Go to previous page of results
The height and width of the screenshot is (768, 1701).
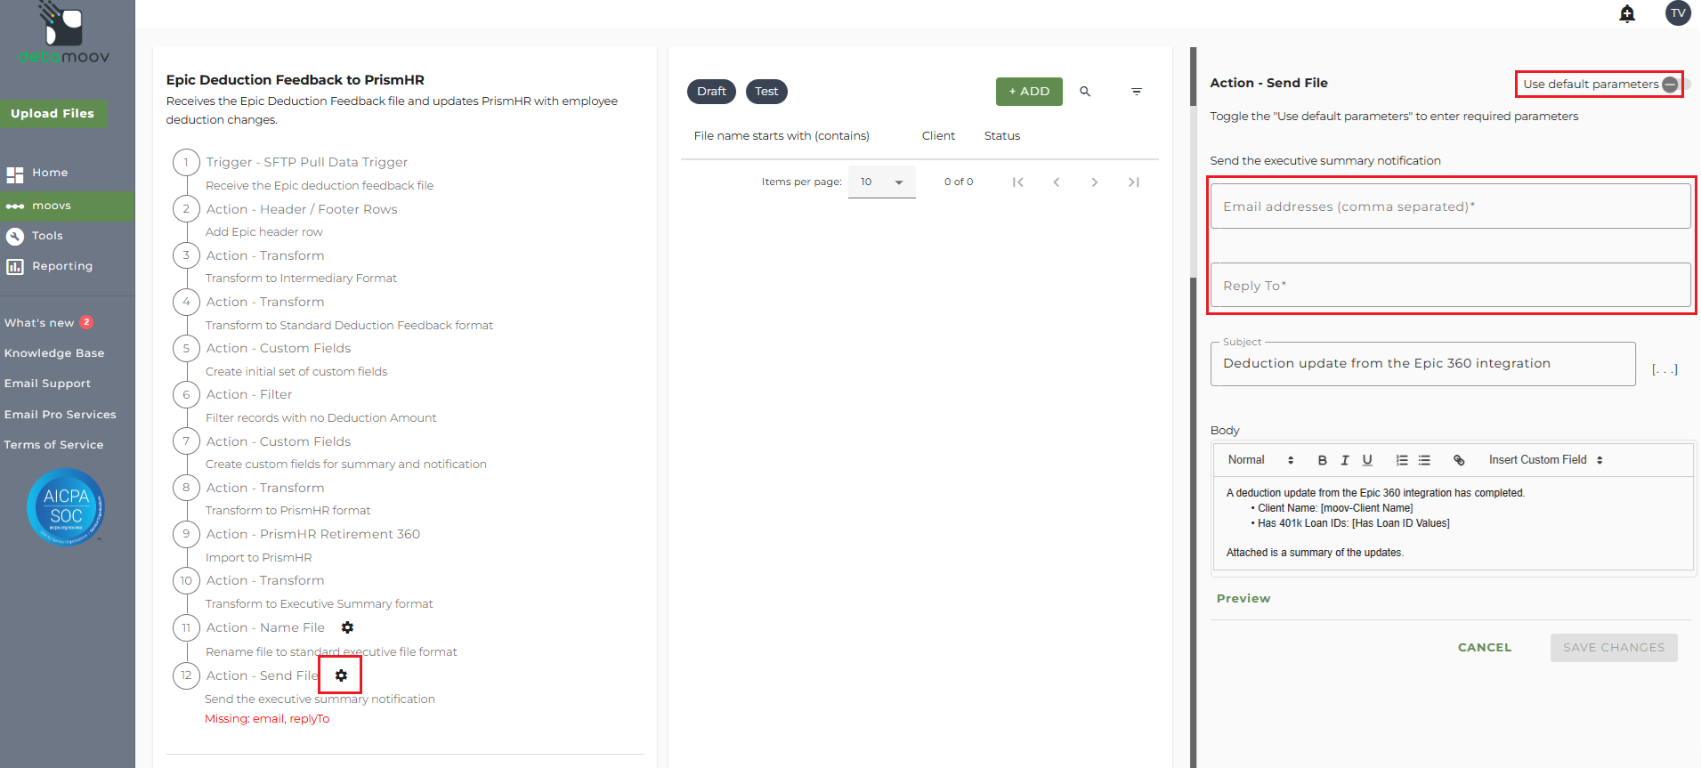point(1057,182)
